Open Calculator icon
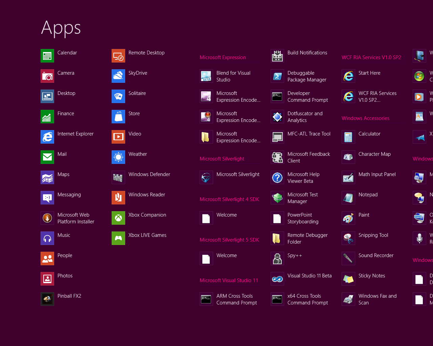Image resolution: width=433 pixels, height=346 pixels. pyautogui.click(x=348, y=137)
